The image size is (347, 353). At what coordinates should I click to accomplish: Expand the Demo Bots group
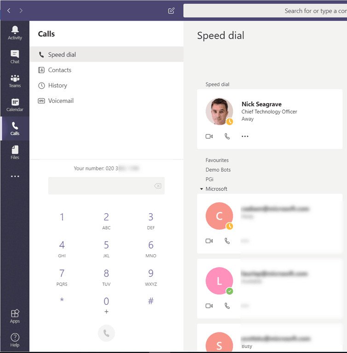point(218,170)
